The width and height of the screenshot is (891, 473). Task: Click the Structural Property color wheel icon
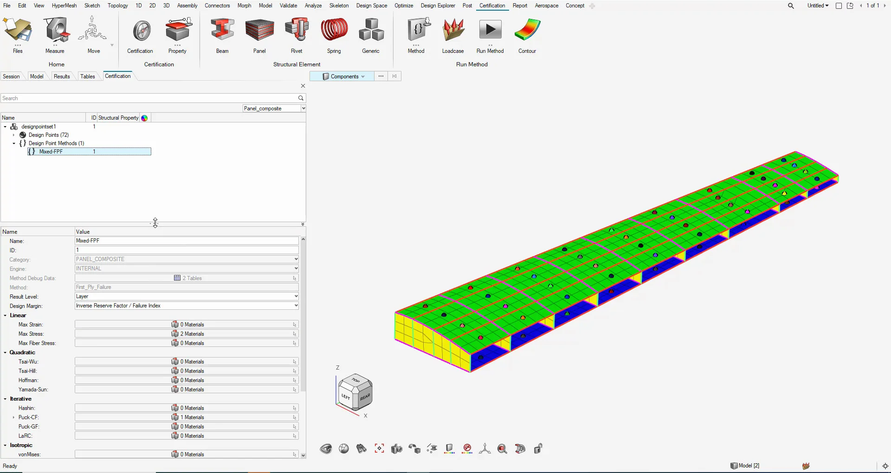pos(144,118)
